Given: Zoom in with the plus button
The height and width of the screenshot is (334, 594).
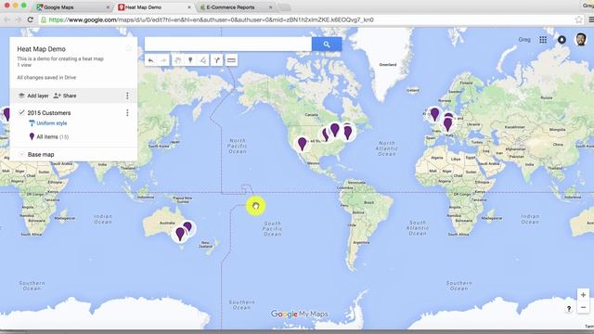Looking at the screenshot, I should tap(583, 295).
